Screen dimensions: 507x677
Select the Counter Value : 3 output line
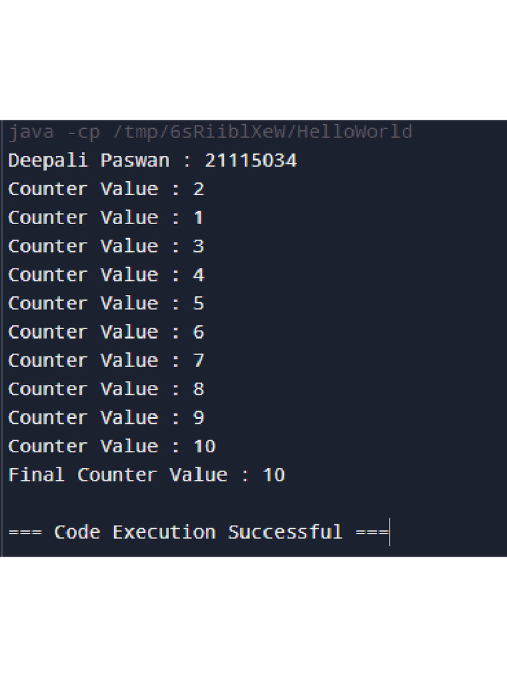click(106, 247)
